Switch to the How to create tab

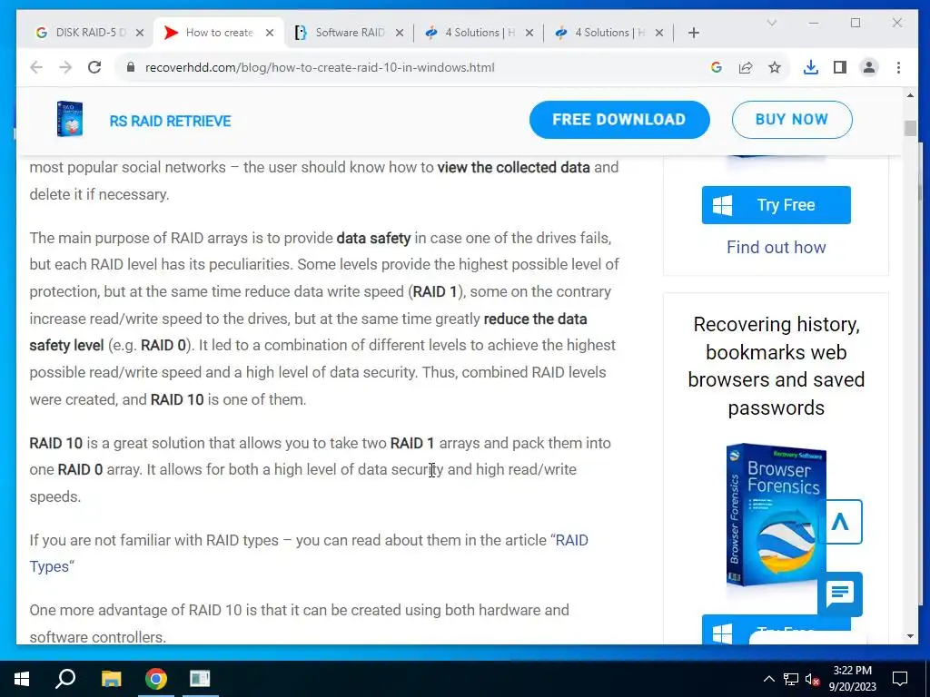pos(218,33)
